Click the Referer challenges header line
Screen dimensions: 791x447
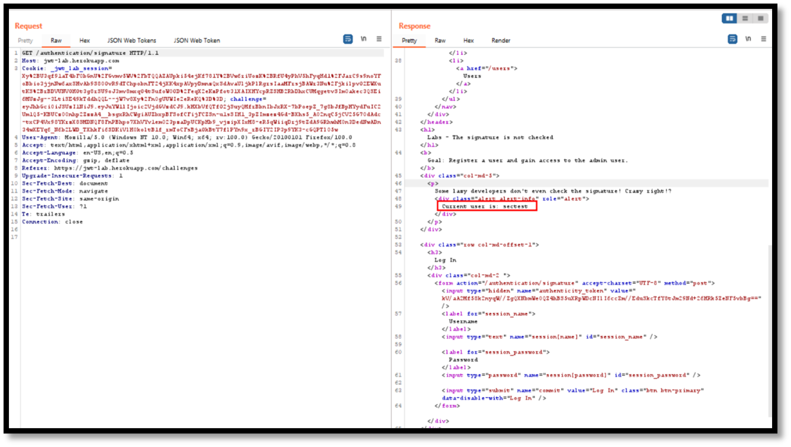(x=110, y=168)
